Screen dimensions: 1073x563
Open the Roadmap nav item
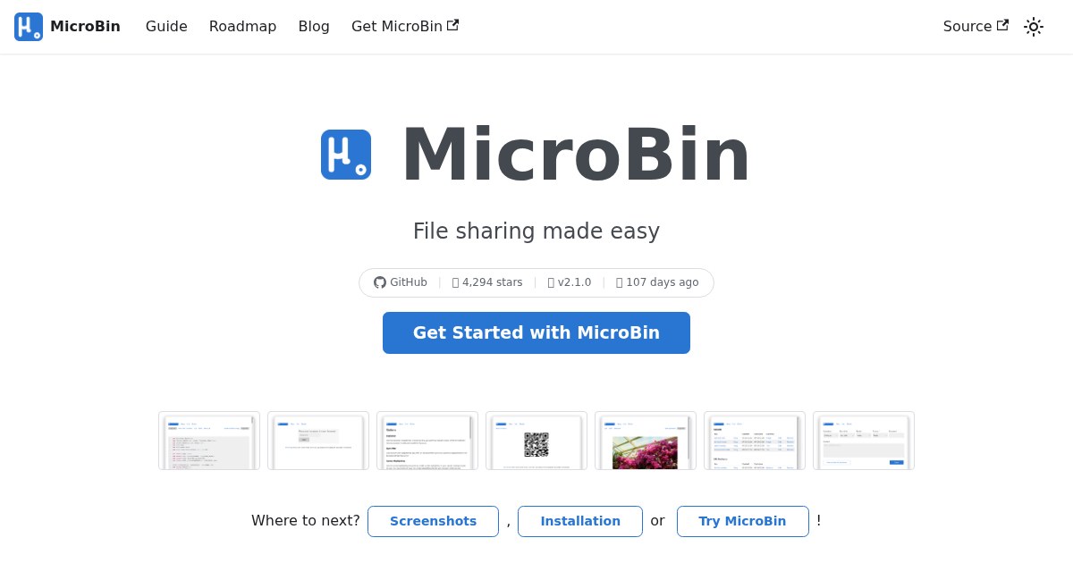242,27
